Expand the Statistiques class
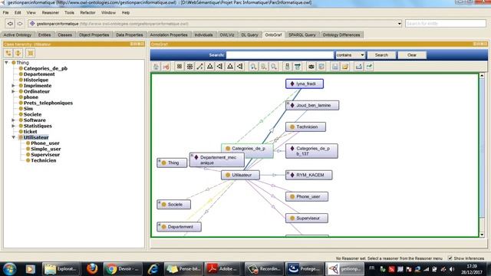 tap(14, 126)
